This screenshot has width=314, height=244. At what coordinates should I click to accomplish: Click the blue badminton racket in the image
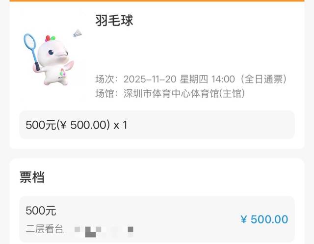(x=31, y=52)
